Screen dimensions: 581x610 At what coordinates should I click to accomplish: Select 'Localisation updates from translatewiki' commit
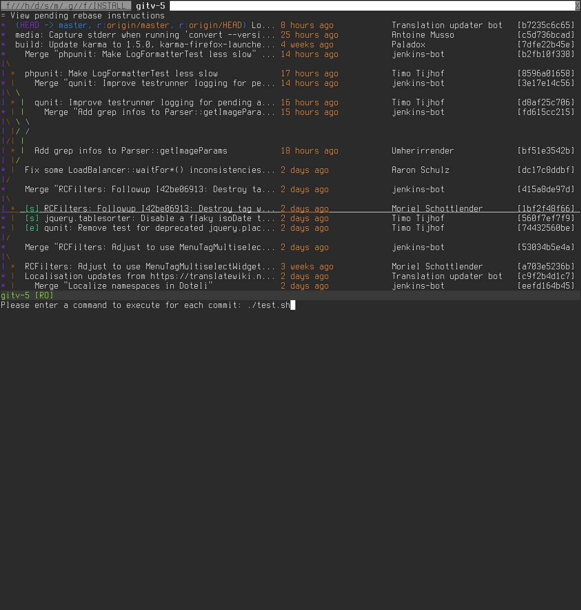coord(290,276)
